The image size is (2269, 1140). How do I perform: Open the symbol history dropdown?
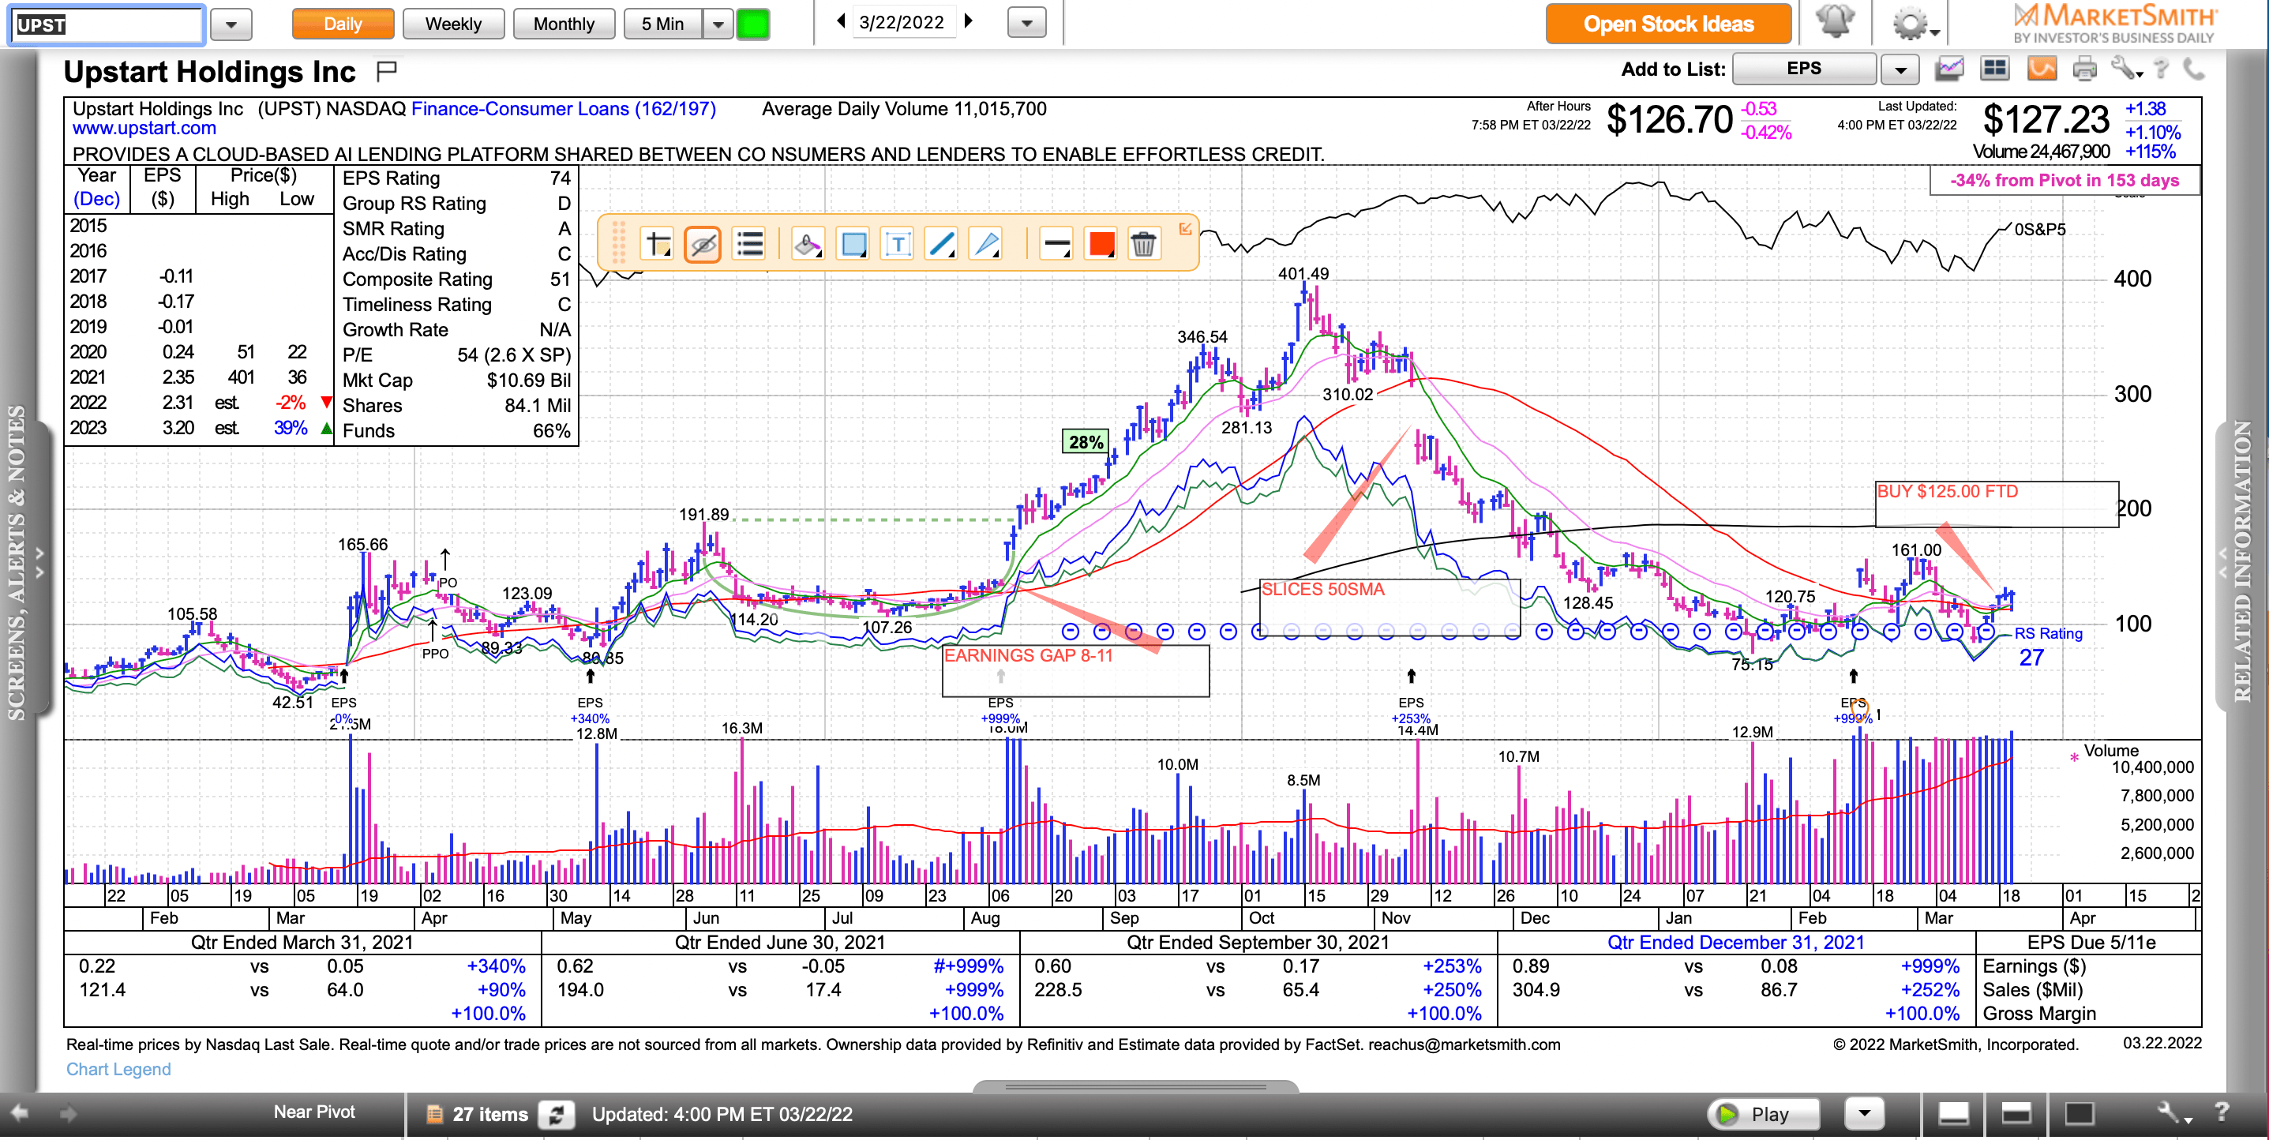pyautogui.click(x=231, y=24)
